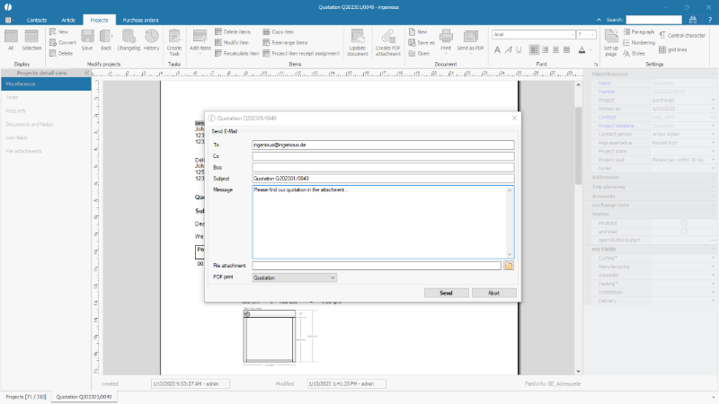
Task: Click the All display icon
Action: [x=11, y=40]
